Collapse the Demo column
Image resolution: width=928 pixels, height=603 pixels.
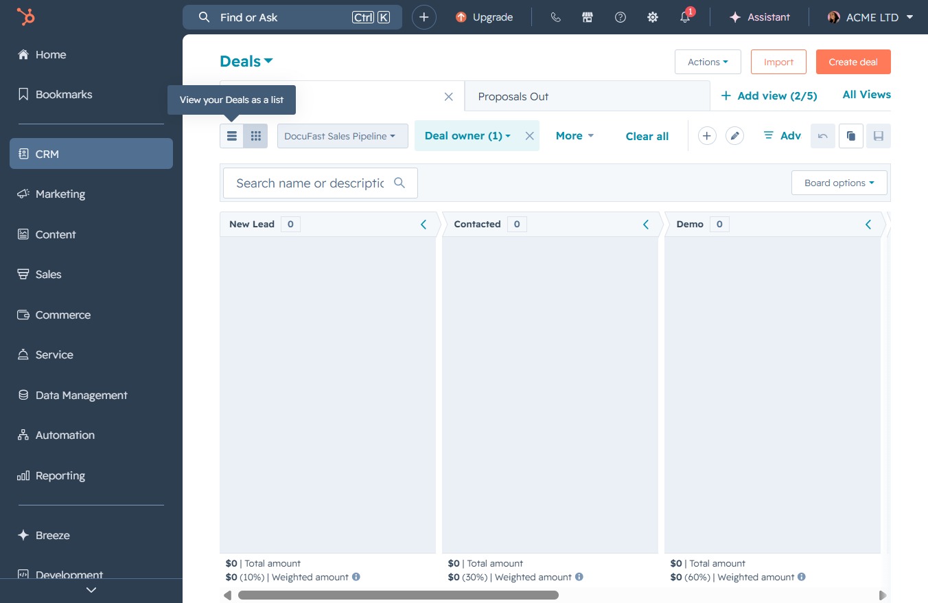(x=868, y=225)
